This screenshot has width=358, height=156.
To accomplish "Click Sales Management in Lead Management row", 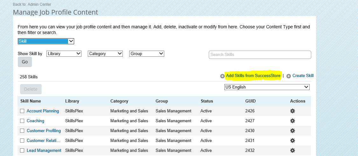I will tap(173, 150).
